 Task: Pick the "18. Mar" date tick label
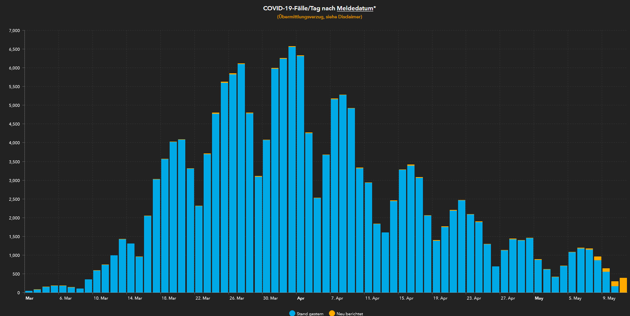[x=169, y=298]
